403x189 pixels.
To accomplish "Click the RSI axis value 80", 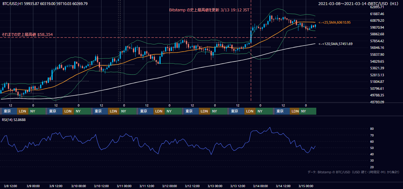I will [372, 129].
